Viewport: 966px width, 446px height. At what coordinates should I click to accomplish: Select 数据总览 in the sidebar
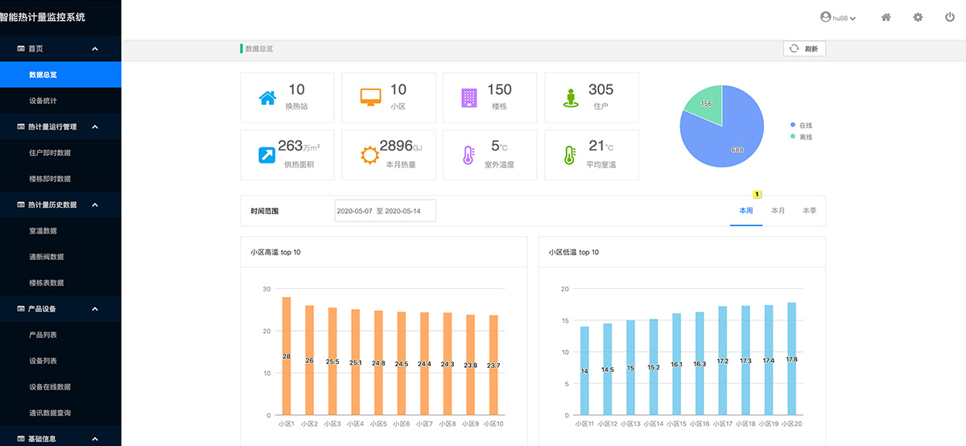click(x=60, y=75)
